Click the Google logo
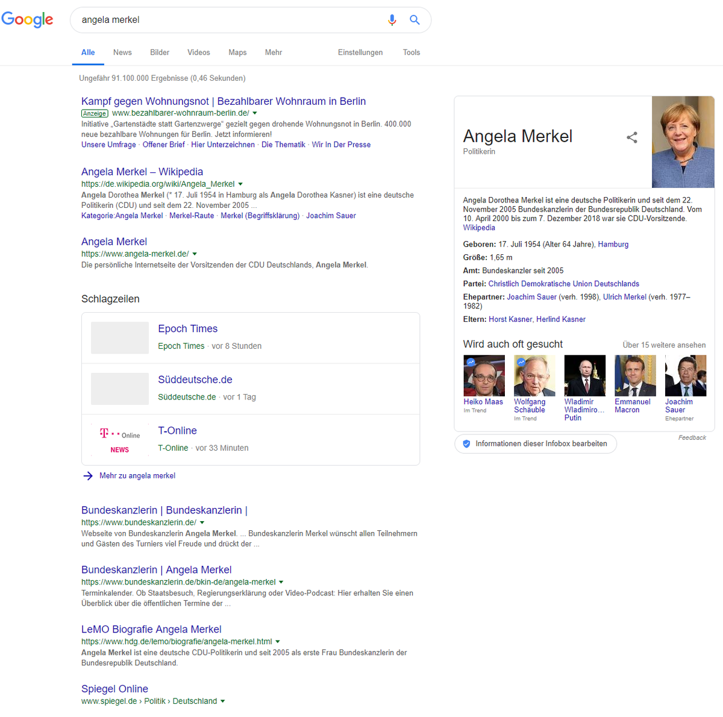The image size is (723, 717). click(x=27, y=19)
